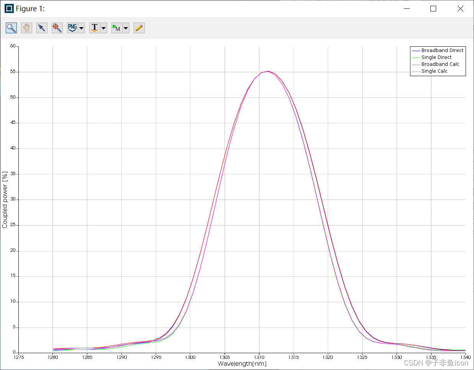
Task: Click the Wavelength[nm] axis label
Action: [x=242, y=363]
